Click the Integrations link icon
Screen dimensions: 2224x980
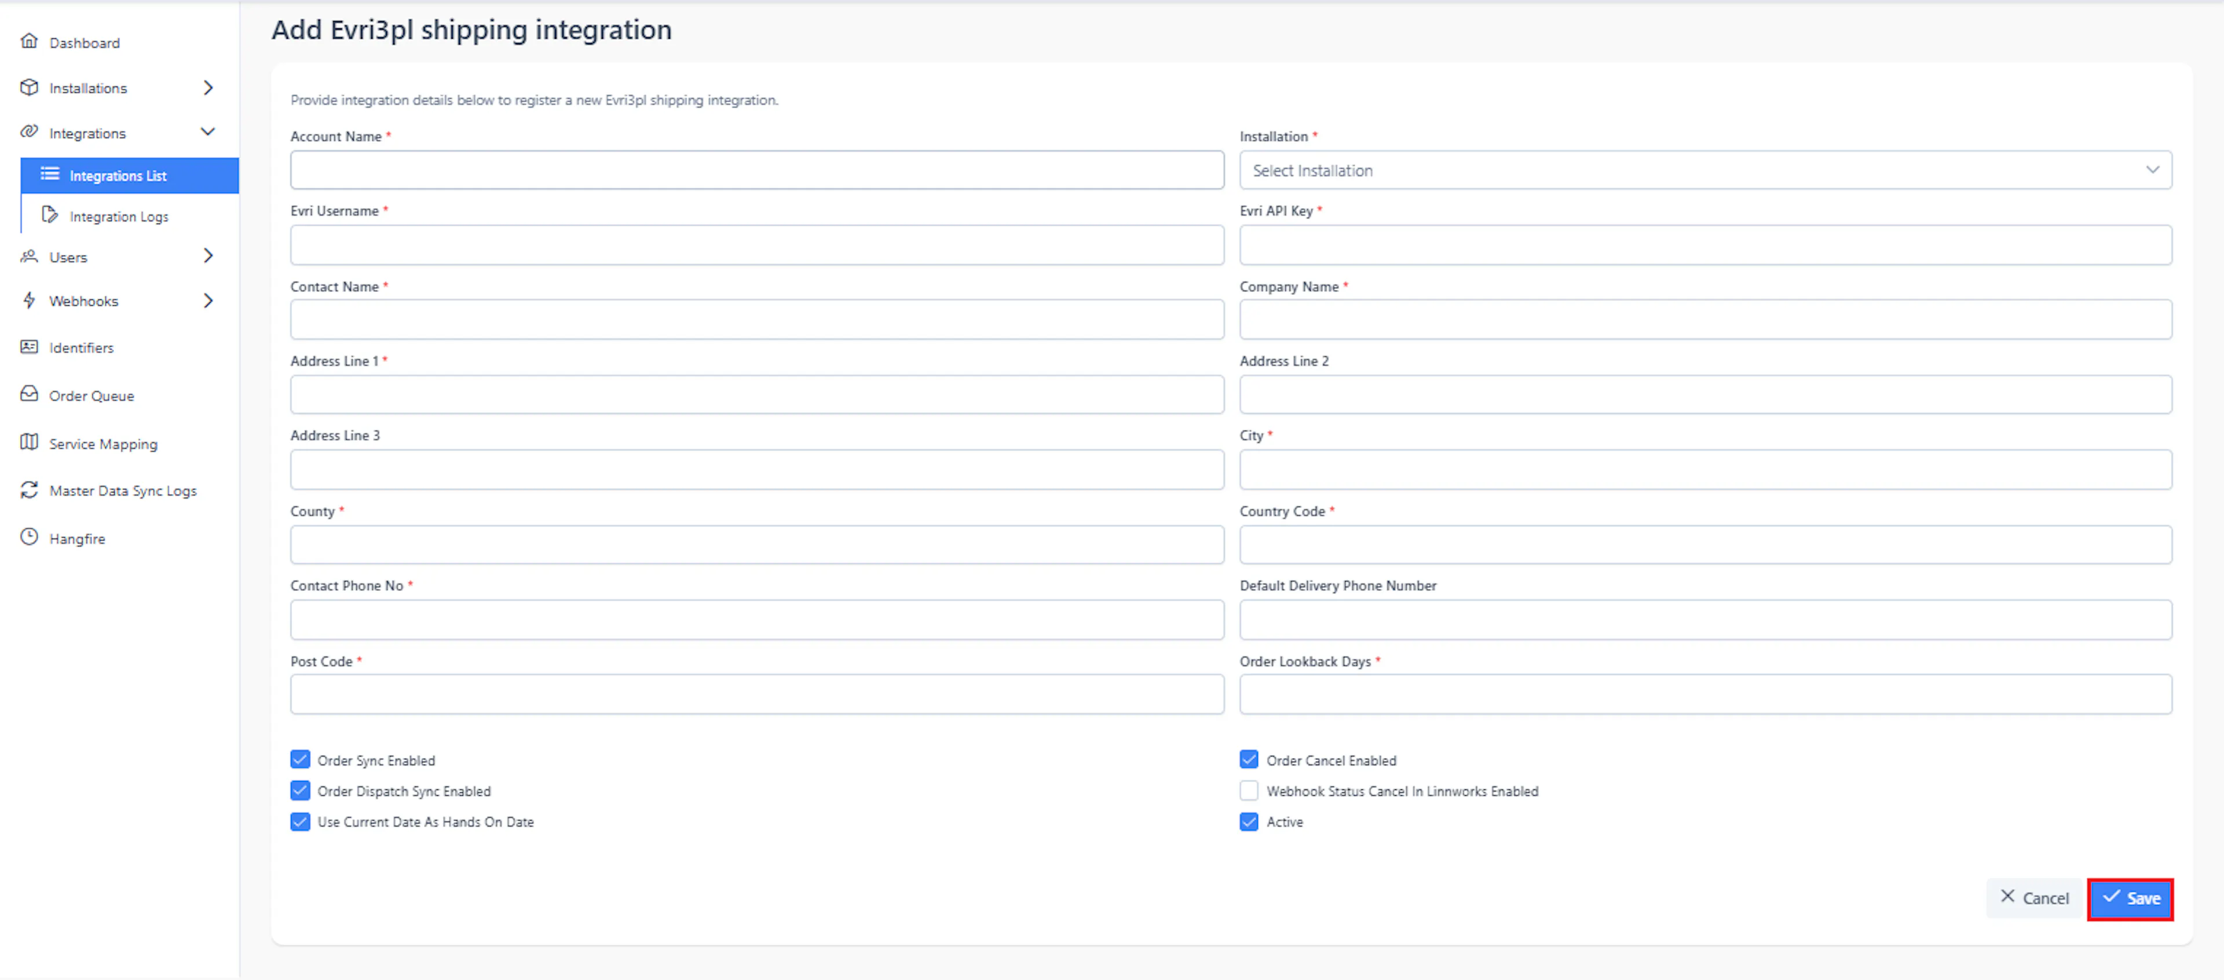click(30, 132)
